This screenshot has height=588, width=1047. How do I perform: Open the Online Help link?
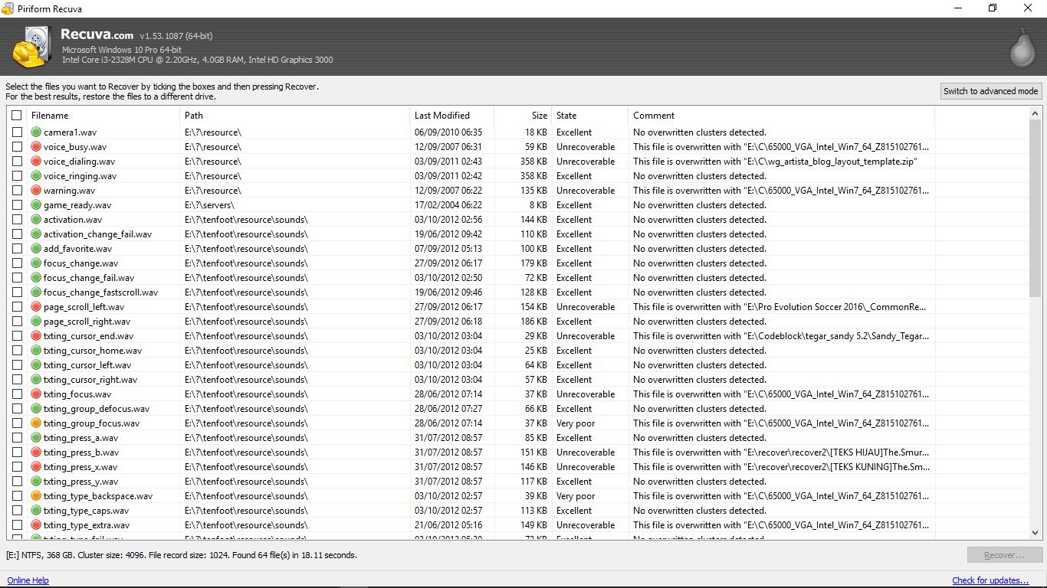point(28,580)
